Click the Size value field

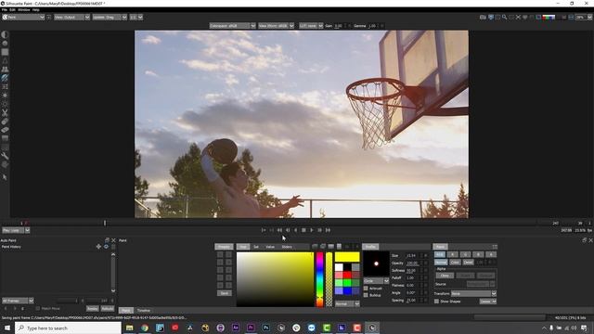[x=412, y=256]
